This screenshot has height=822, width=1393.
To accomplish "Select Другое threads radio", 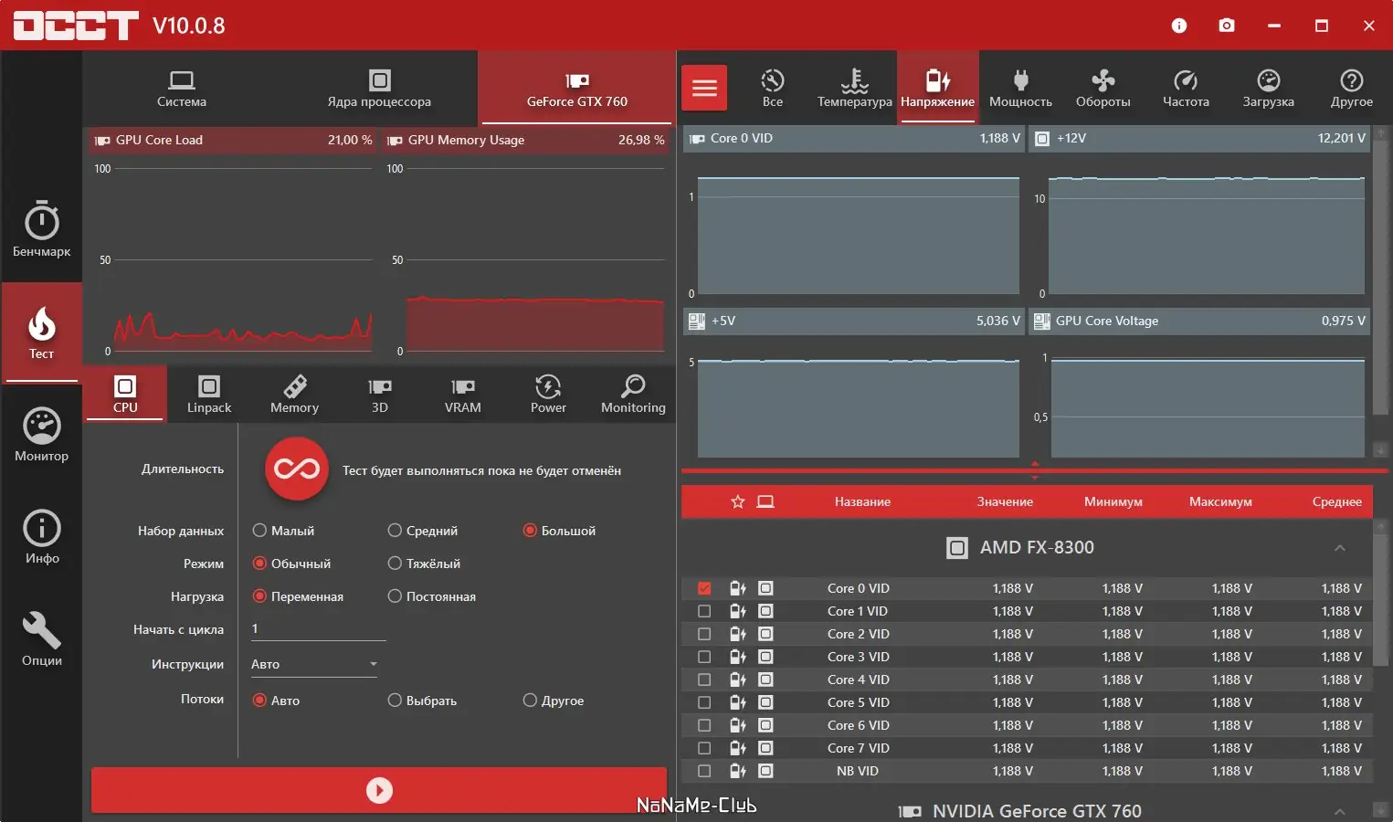I will pyautogui.click(x=530, y=701).
